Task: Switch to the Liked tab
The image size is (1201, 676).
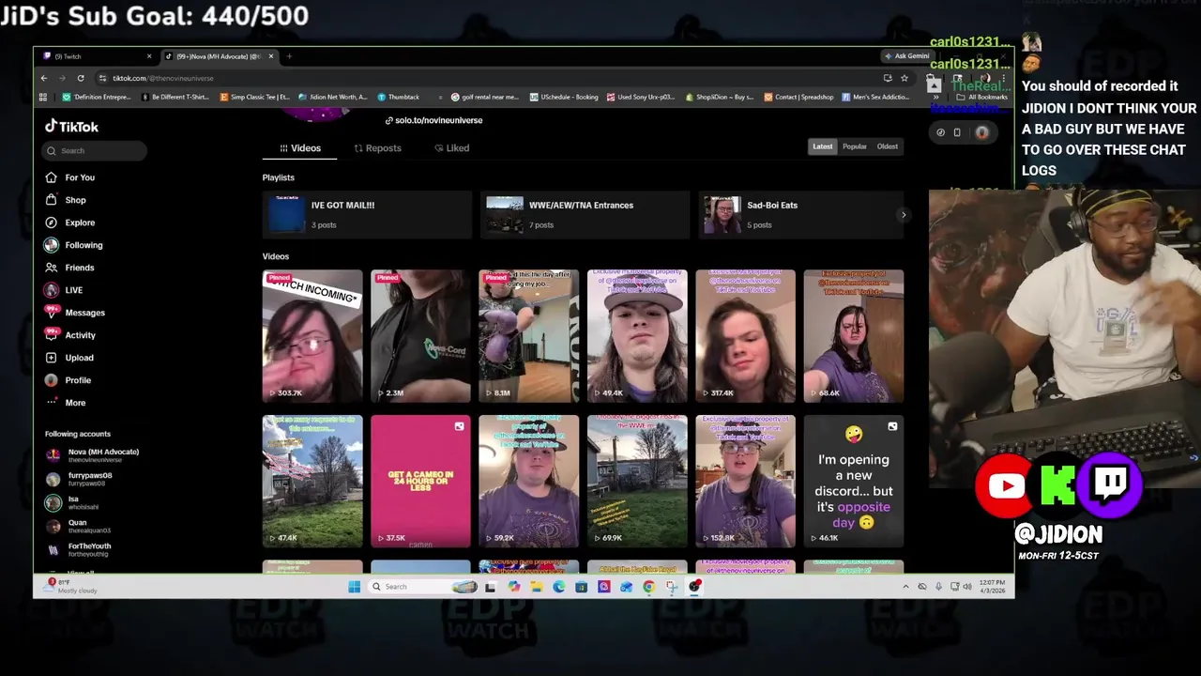Action: click(451, 148)
